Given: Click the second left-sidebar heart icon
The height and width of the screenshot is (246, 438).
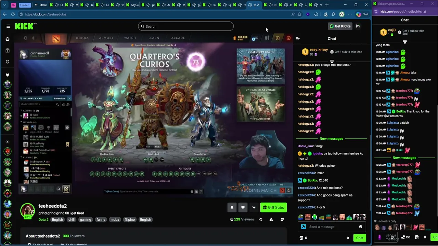Looking at the screenshot, I should pyautogui.click(x=8, y=75).
